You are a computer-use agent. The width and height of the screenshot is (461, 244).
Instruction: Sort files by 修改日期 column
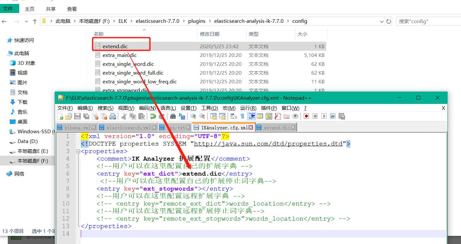(x=210, y=34)
